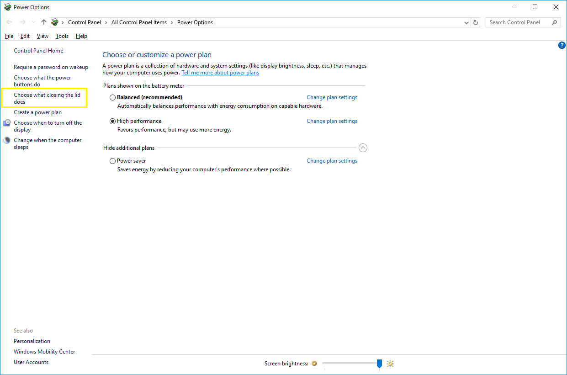Minimize the Power Options window

point(514,7)
